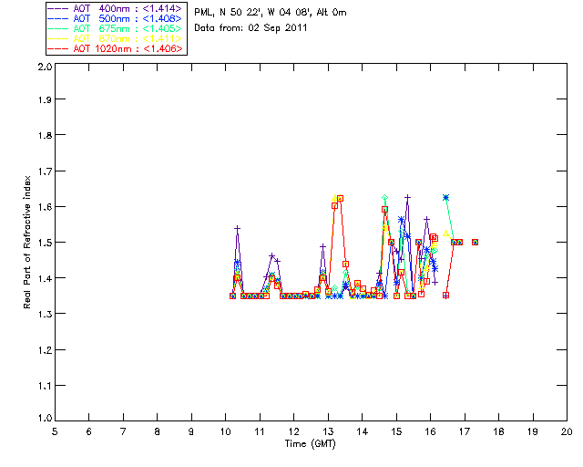
Task: Click the AOT 500nm blue legend entry
Action: (115, 18)
